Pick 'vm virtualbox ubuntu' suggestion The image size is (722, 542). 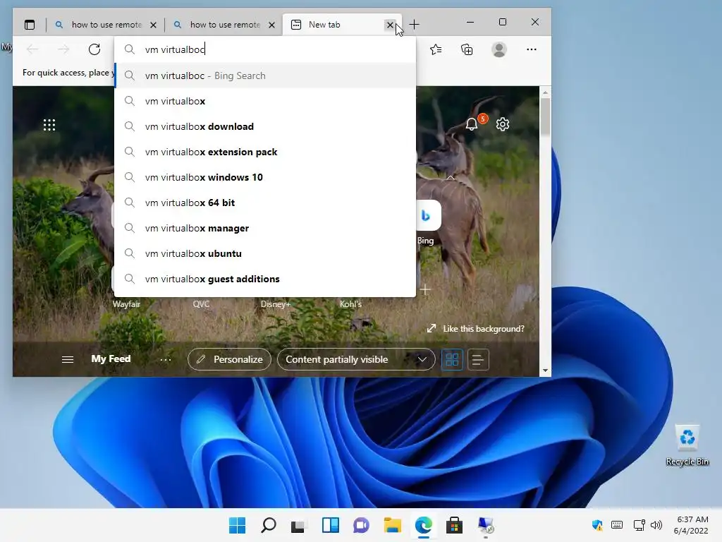click(265, 253)
